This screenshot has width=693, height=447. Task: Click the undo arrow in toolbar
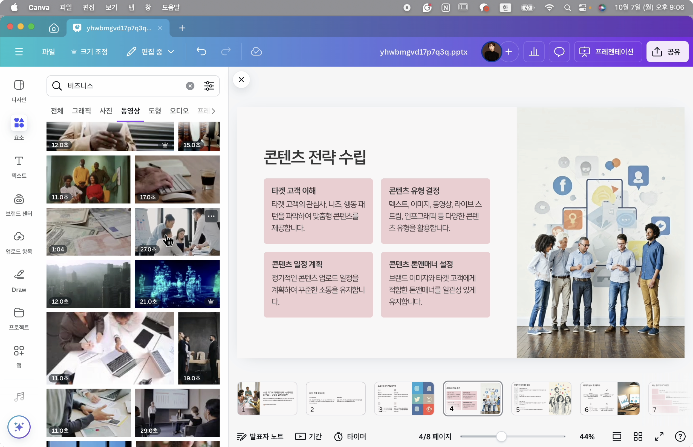tap(201, 52)
